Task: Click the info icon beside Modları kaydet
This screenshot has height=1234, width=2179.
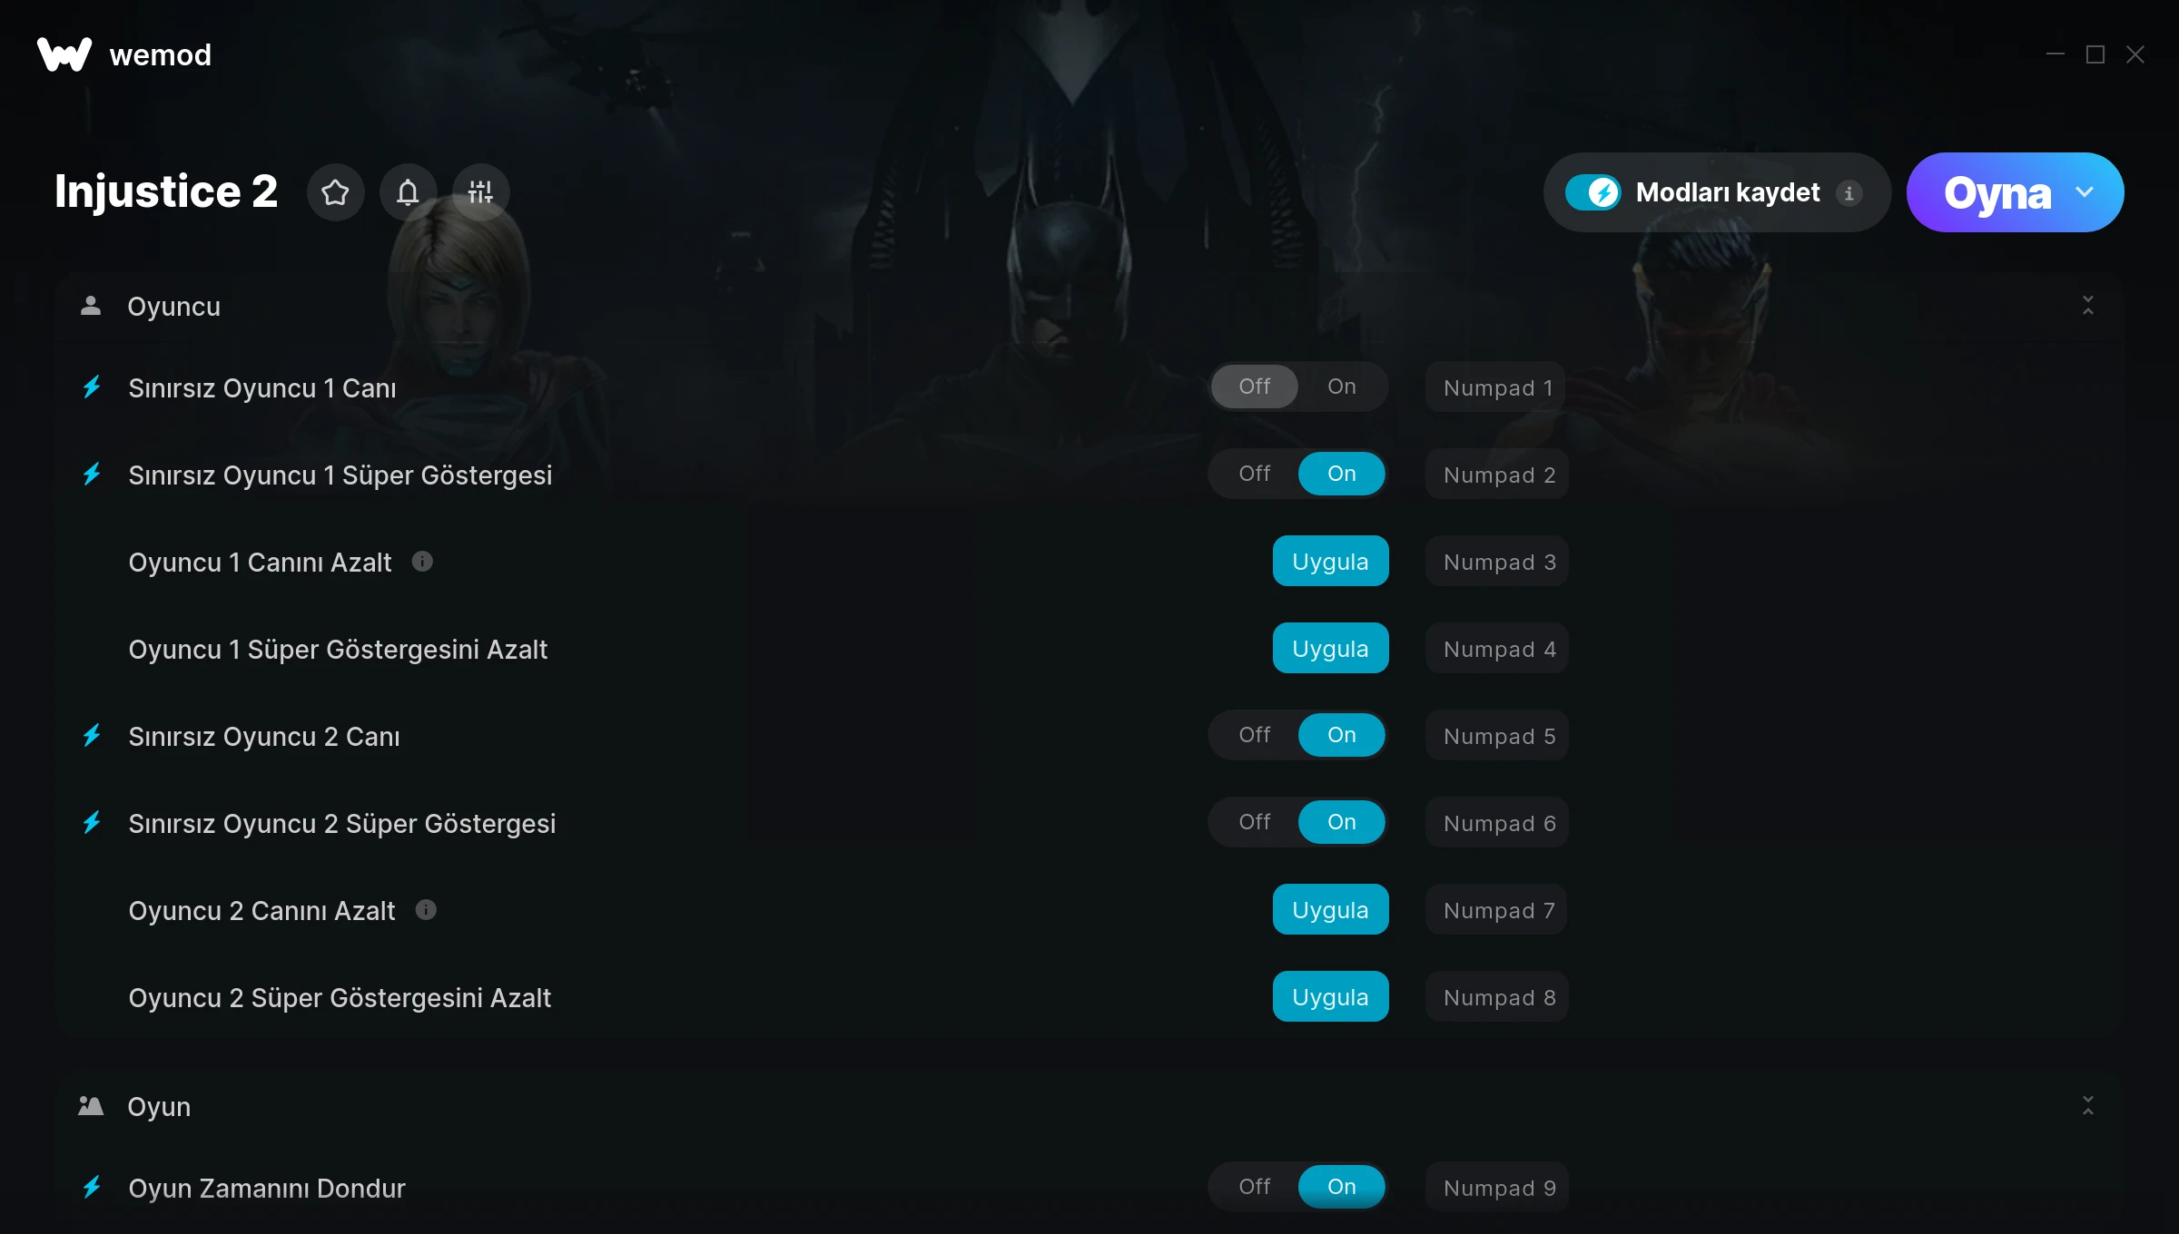Action: pyautogui.click(x=1849, y=193)
